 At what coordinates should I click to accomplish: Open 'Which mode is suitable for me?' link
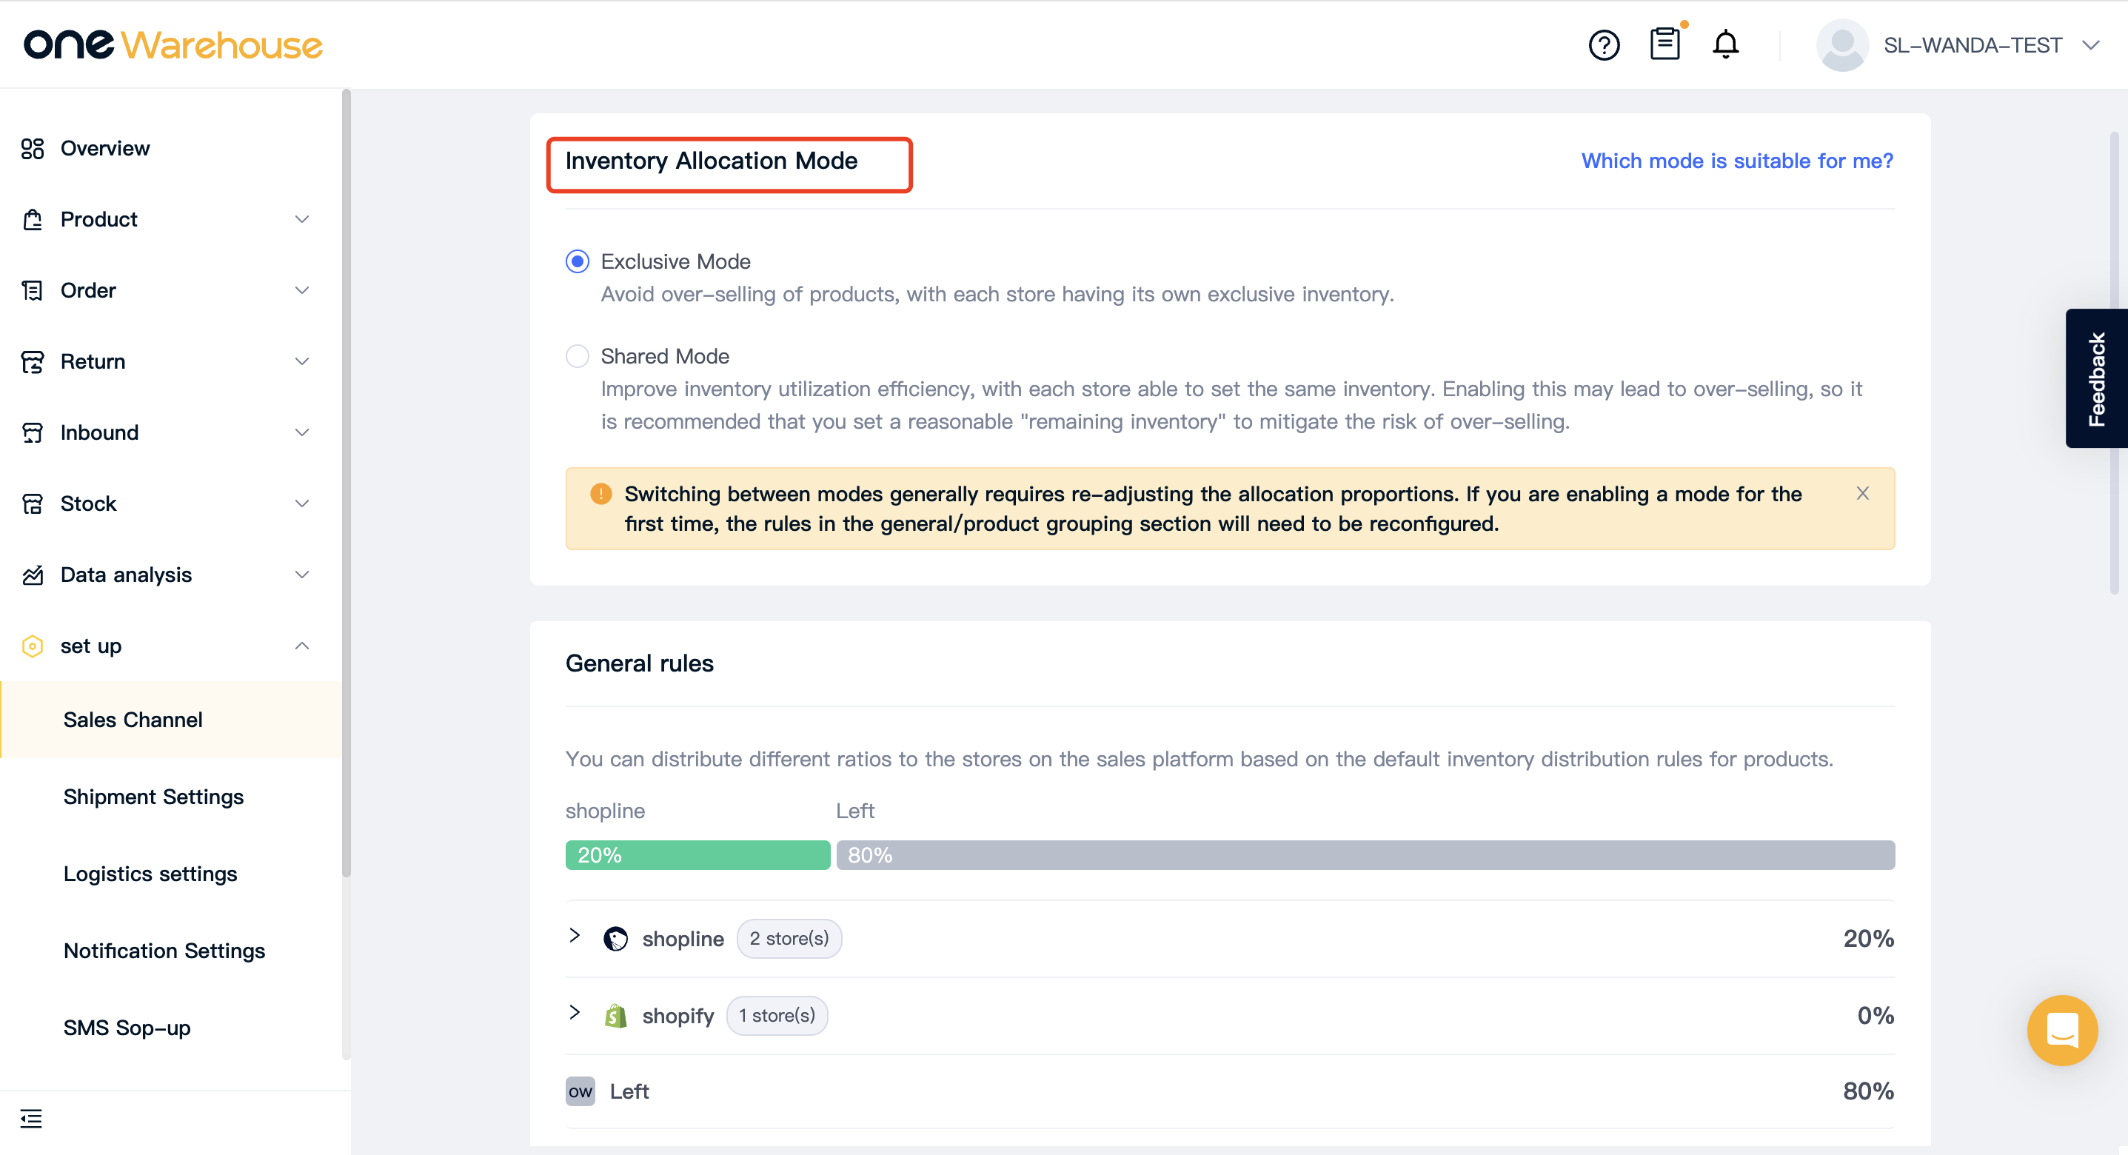(1736, 161)
